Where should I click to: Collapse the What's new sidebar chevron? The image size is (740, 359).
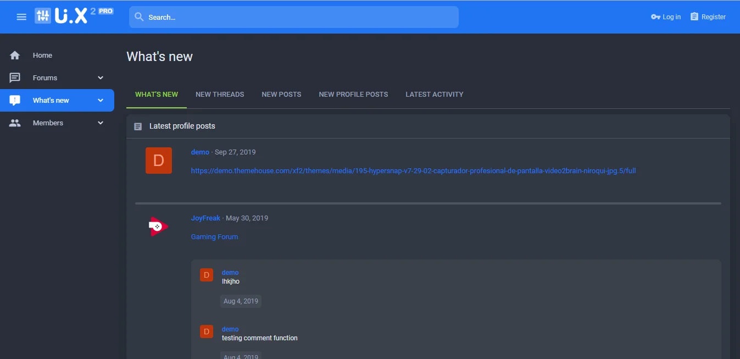tap(101, 101)
